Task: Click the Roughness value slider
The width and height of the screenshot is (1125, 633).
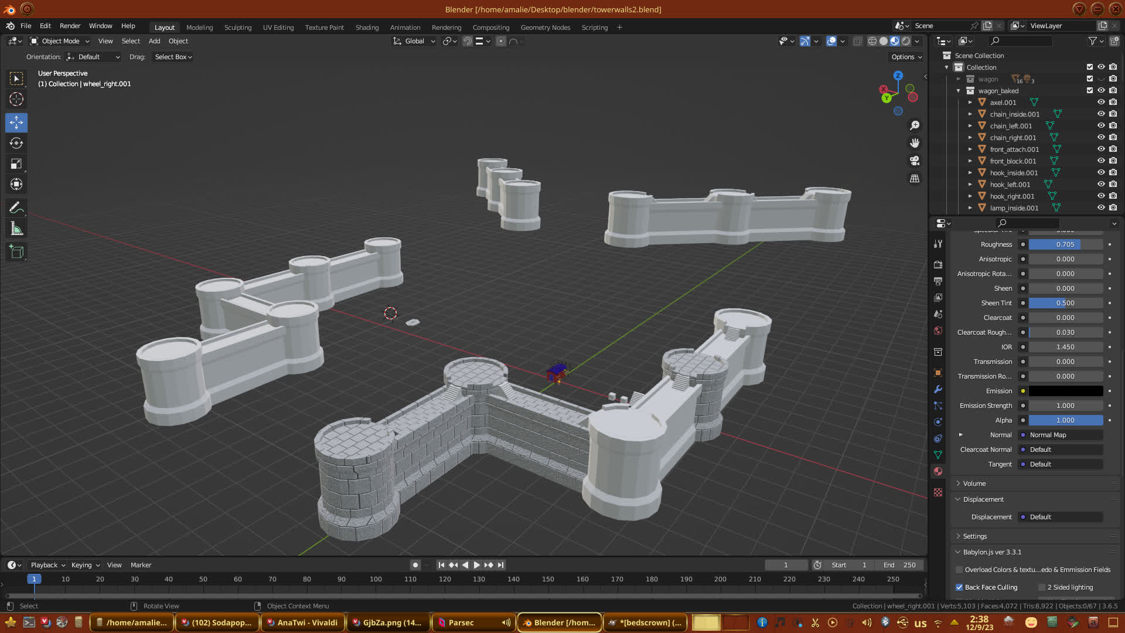Action: tap(1065, 244)
